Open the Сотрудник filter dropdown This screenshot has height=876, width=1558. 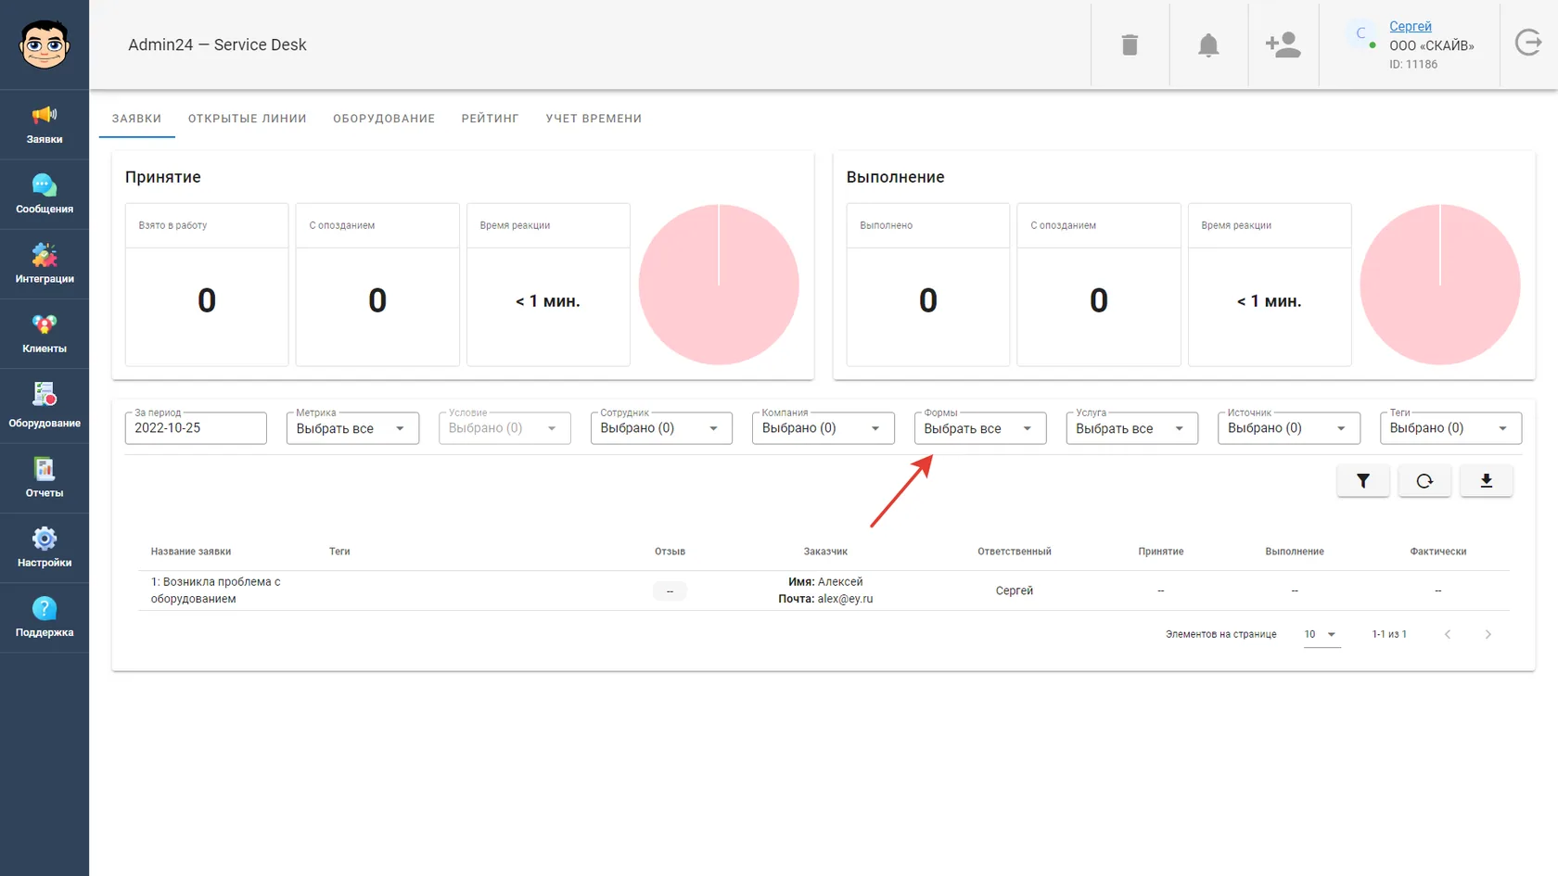pyautogui.click(x=661, y=428)
